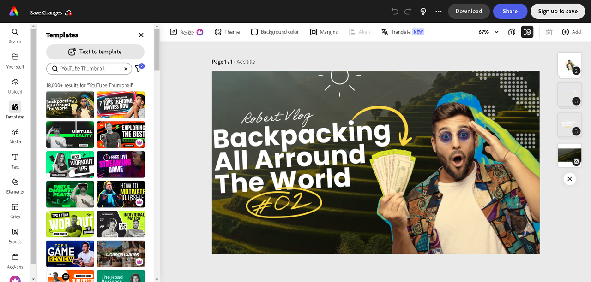The height and width of the screenshot is (282, 591).
Task: Select the Robert Vlog text on canvas
Action: point(277,117)
